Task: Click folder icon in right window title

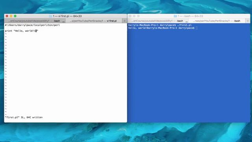Action: (x=175, y=16)
